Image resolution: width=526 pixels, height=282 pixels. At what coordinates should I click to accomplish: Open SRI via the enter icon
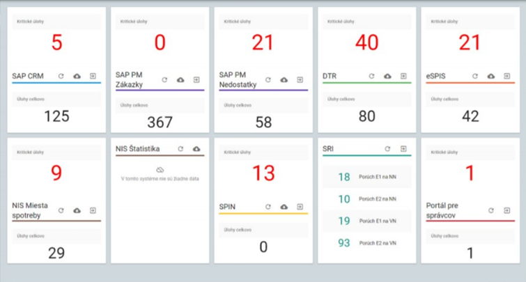[403, 148]
